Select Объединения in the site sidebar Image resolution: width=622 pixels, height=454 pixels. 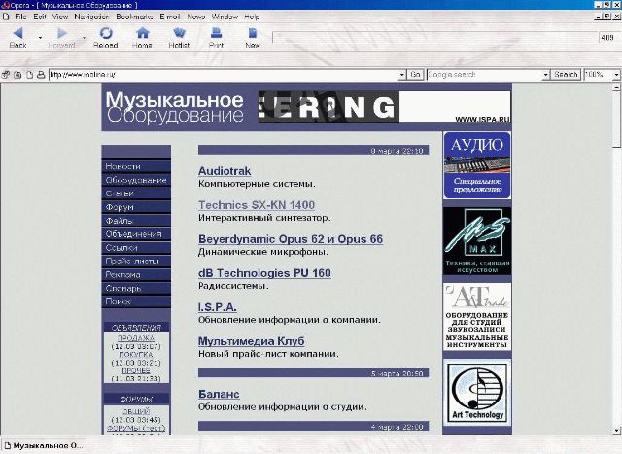(136, 234)
